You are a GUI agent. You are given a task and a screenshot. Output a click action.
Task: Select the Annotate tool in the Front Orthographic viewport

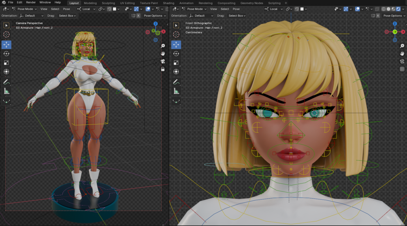(x=176, y=82)
